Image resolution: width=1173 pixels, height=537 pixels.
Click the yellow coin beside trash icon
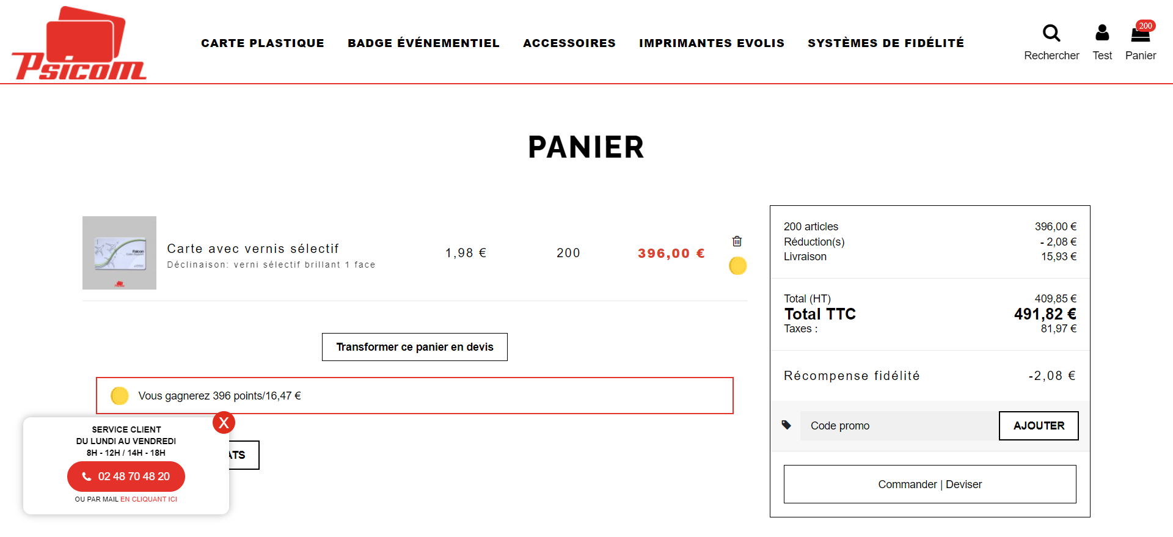tap(738, 266)
